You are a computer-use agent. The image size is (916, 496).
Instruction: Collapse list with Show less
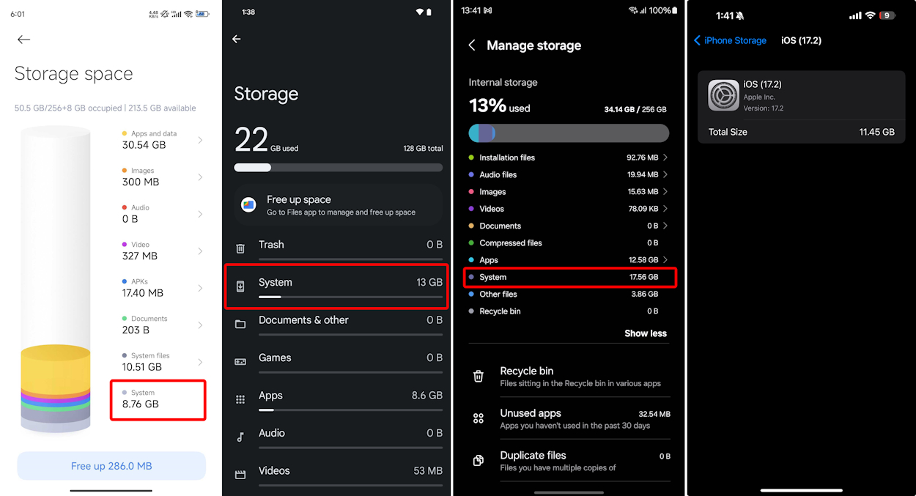(x=645, y=333)
